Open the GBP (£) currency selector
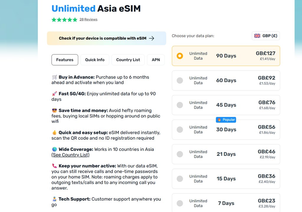The image size is (302, 212). click(266, 36)
